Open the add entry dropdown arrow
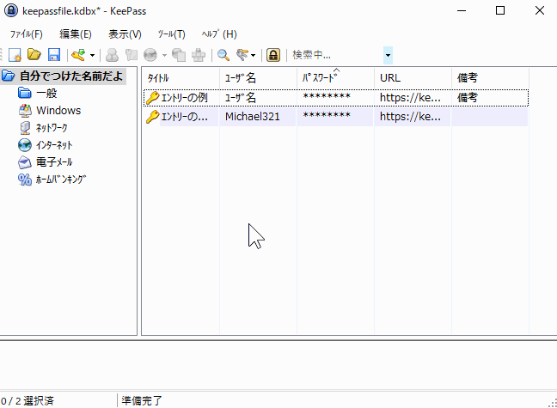This screenshot has height=408, width=557. 92,55
